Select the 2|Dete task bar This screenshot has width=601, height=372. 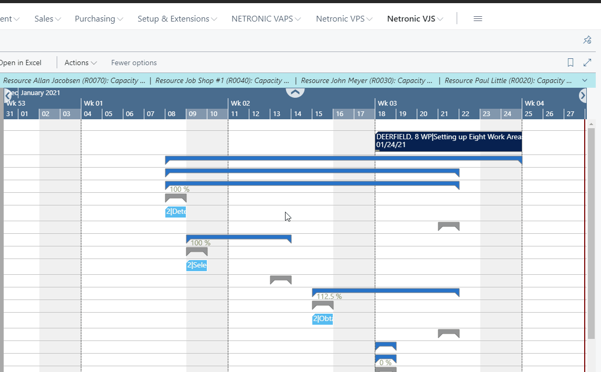[x=175, y=211]
